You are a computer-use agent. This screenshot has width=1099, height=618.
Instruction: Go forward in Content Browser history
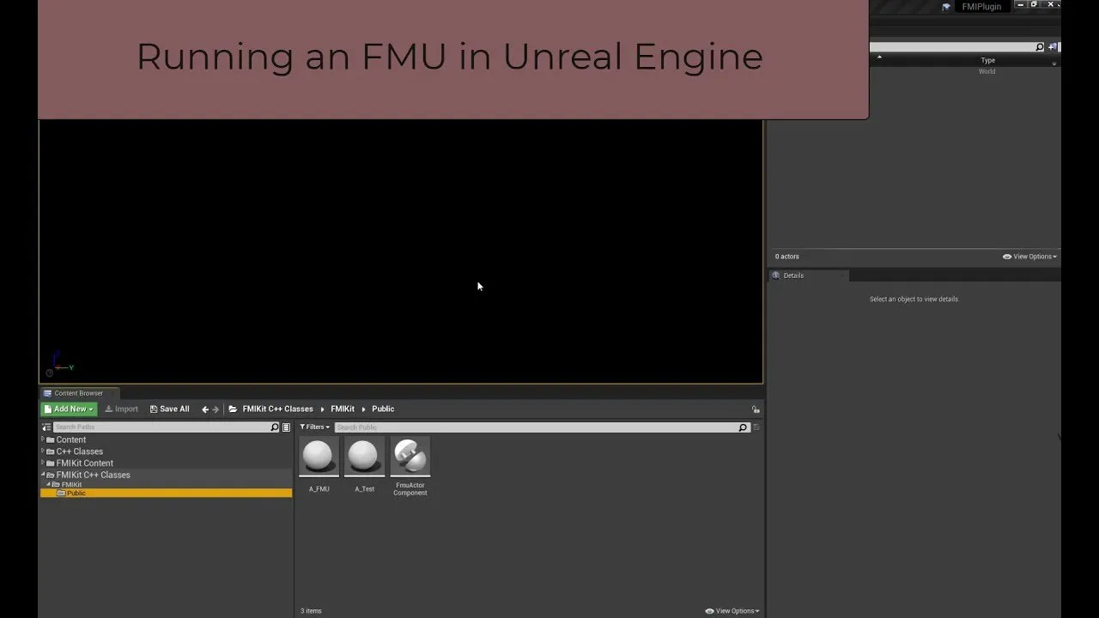coord(216,409)
